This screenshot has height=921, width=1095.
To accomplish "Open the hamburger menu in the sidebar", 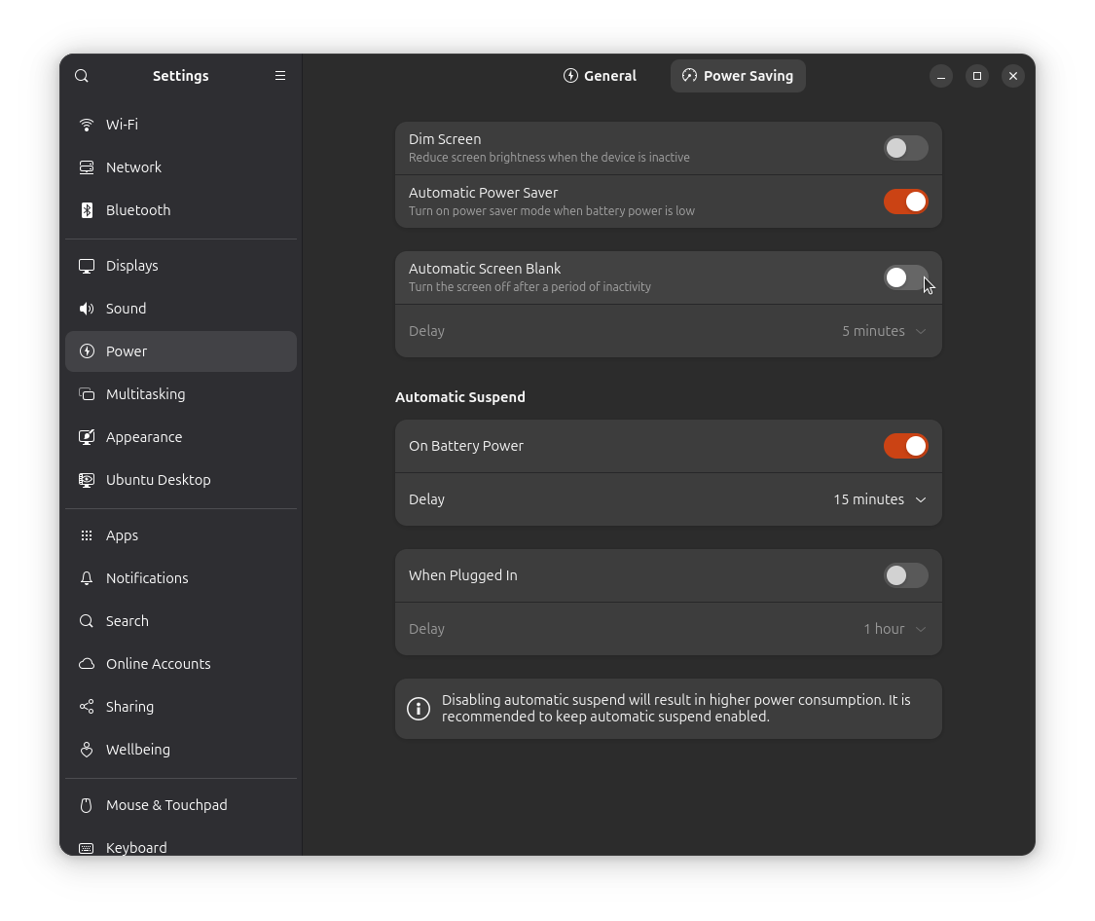I will click(280, 75).
